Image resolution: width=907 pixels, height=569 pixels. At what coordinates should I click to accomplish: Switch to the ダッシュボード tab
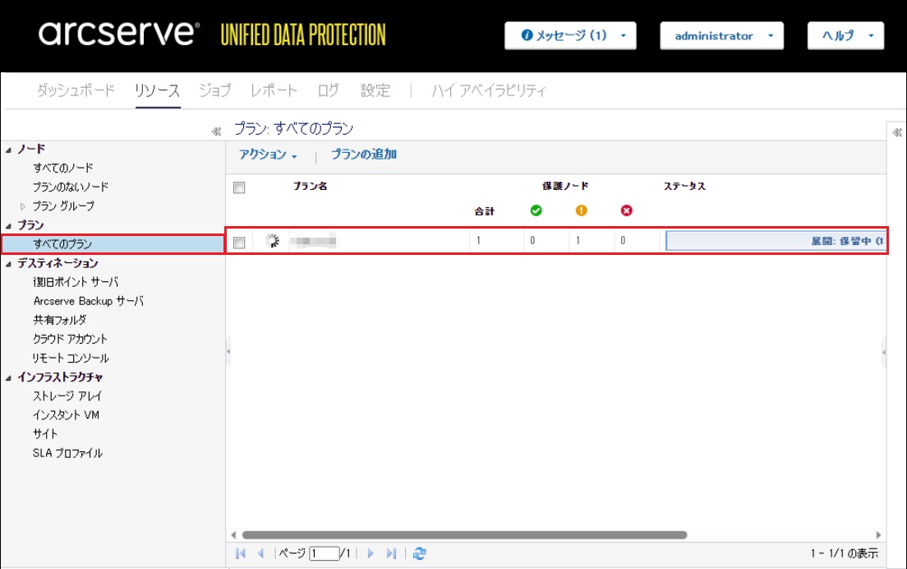point(76,90)
